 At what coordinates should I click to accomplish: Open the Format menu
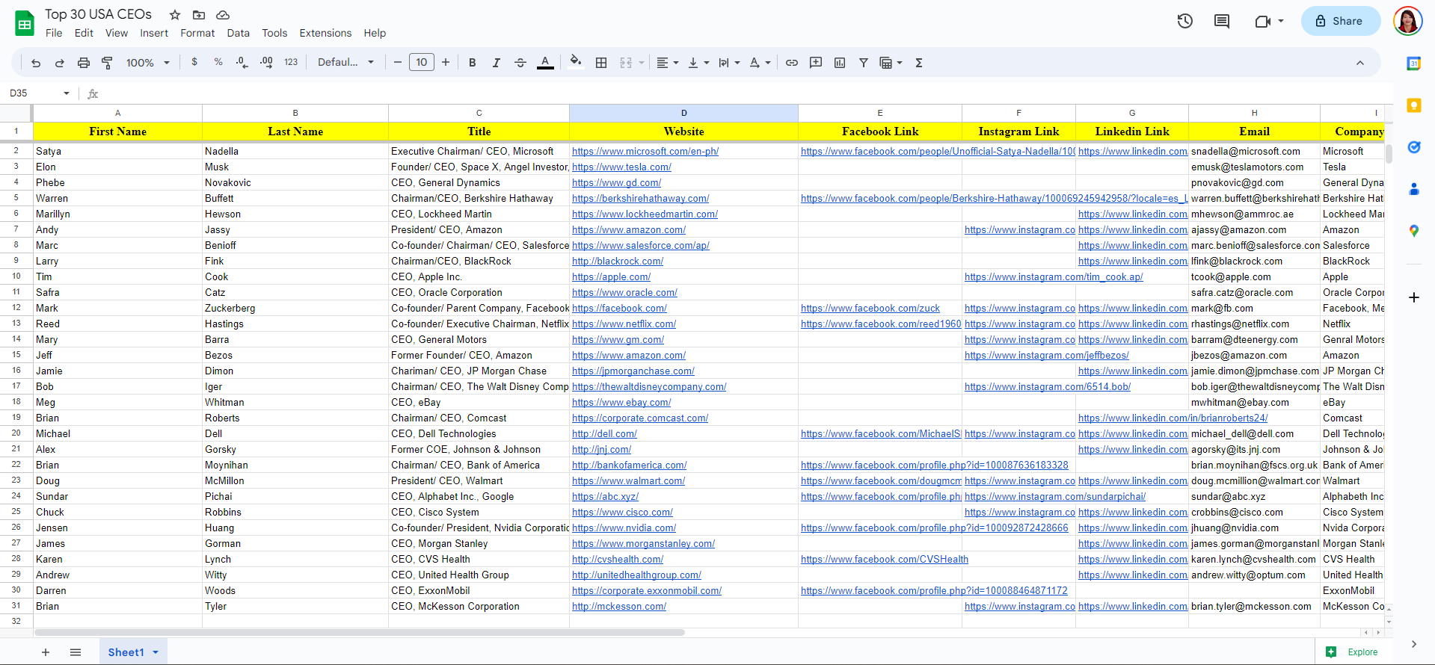point(197,33)
